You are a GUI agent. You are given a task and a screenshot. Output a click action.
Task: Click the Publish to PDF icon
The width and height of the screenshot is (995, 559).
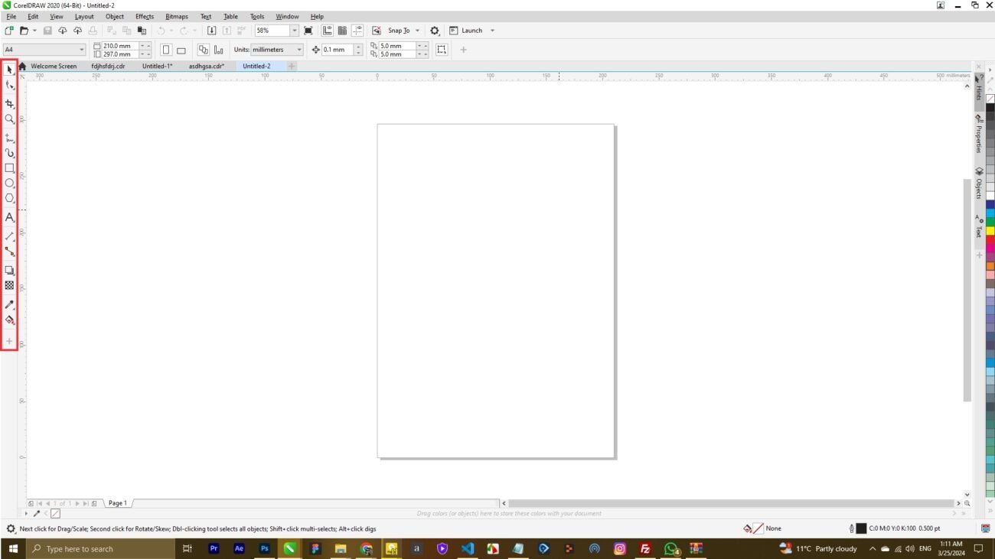[242, 31]
